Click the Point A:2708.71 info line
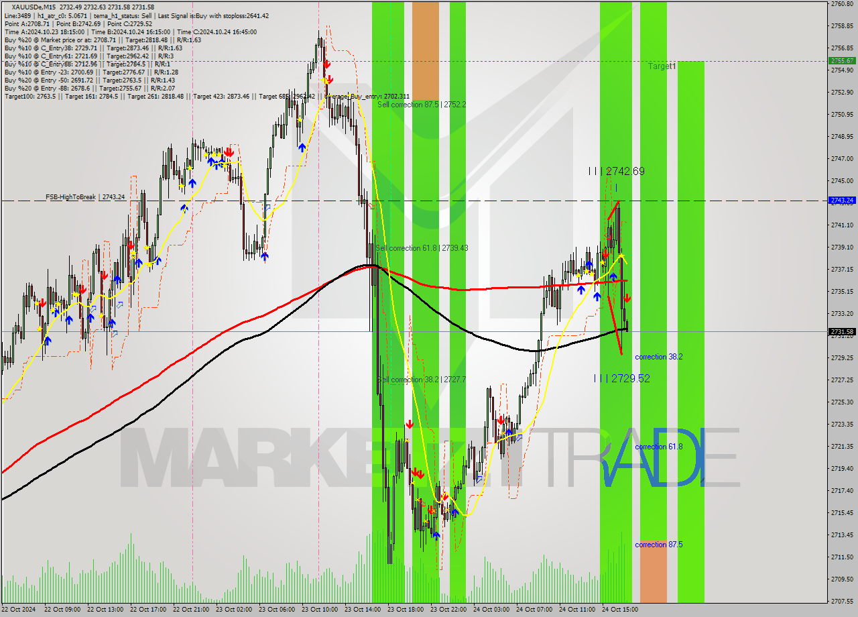858x617 pixels. tap(28, 23)
